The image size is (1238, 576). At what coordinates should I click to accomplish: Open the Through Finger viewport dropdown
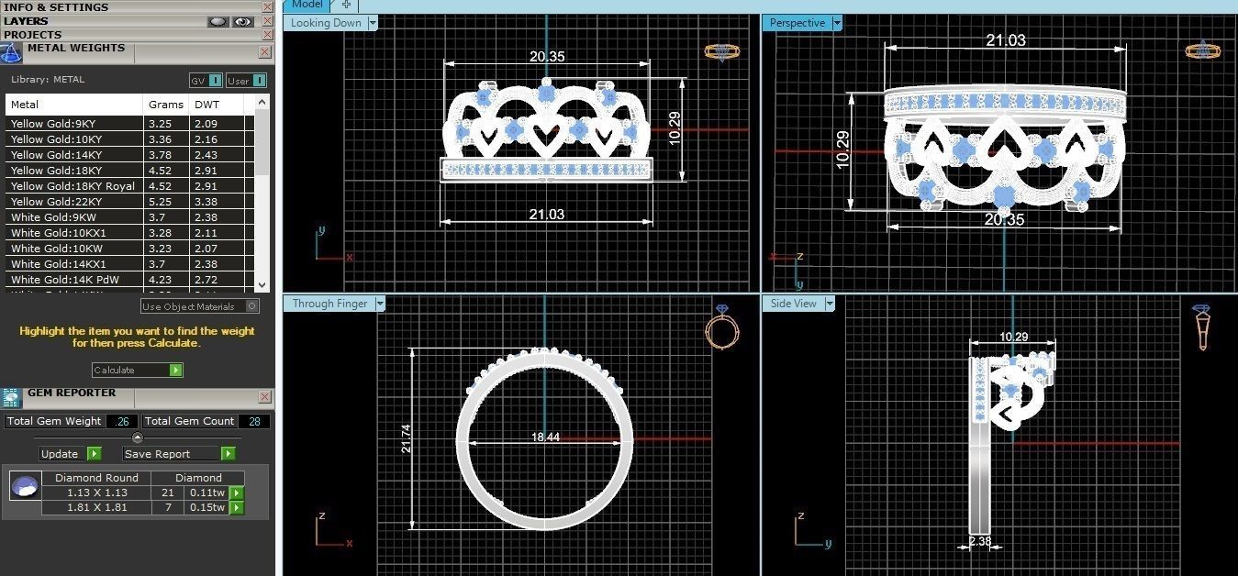(x=379, y=304)
